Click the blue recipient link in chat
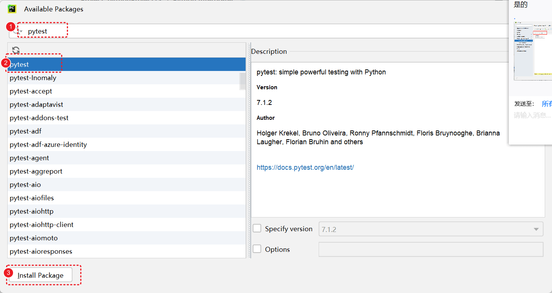This screenshot has height=293, width=552. click(547, 104)
